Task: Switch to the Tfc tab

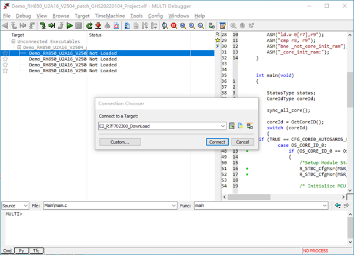Action: pos(36,250)
